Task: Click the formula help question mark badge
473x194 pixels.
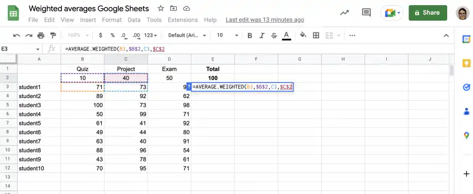Action: click(x=189, y=87)
